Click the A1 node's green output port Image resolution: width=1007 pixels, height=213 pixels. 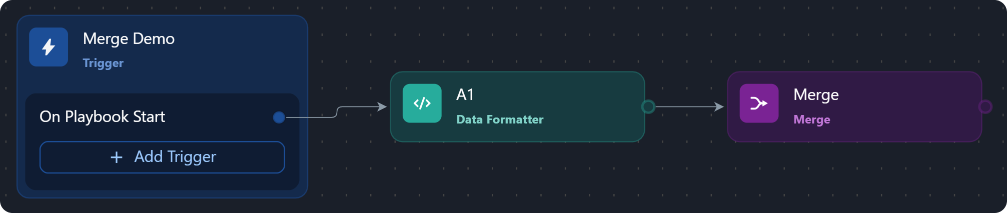648,106
